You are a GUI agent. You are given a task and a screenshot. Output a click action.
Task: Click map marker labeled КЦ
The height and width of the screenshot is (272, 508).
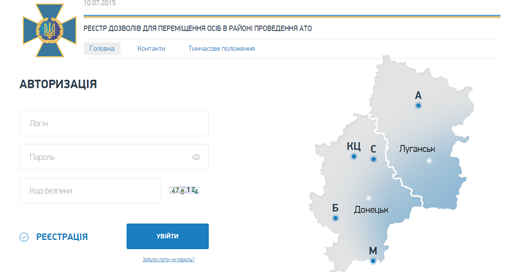[x=354, y=157]
